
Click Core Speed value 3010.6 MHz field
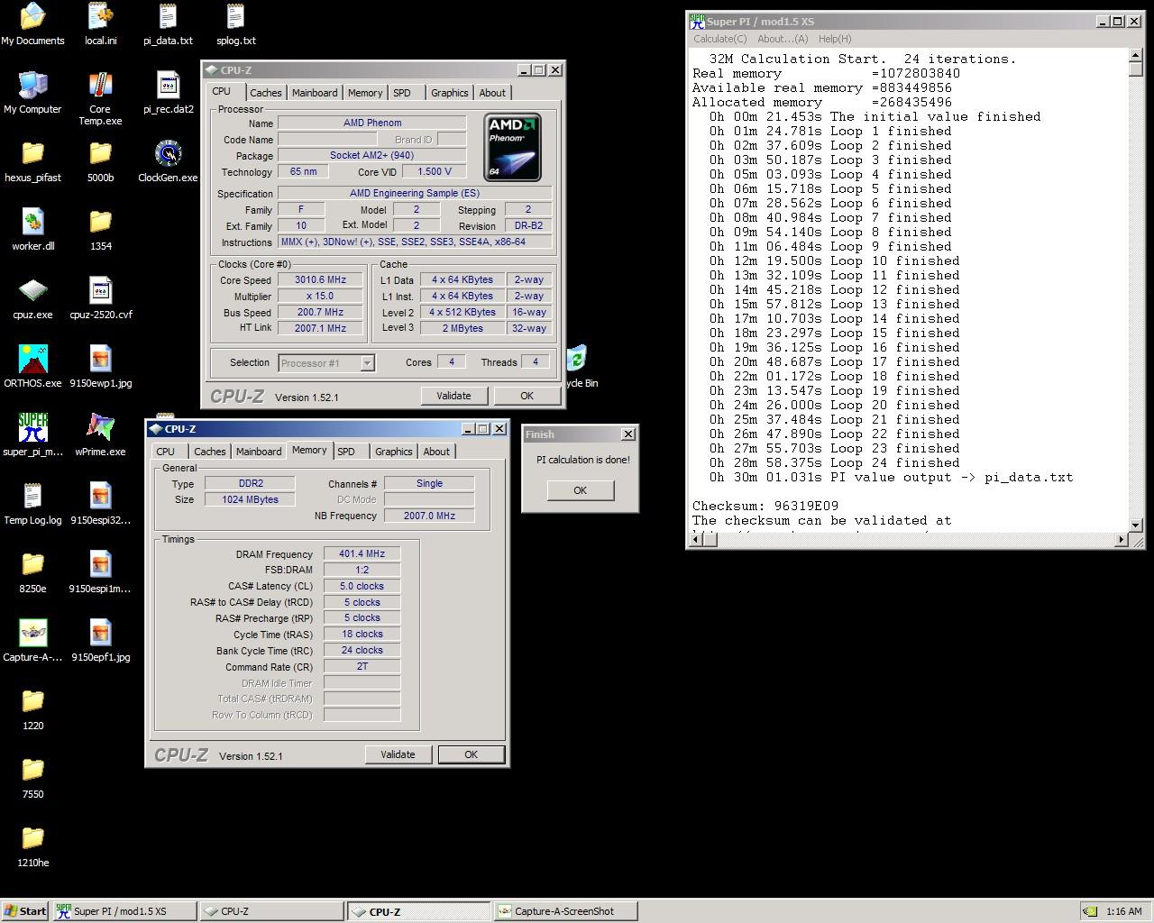[x=320, y=279]
